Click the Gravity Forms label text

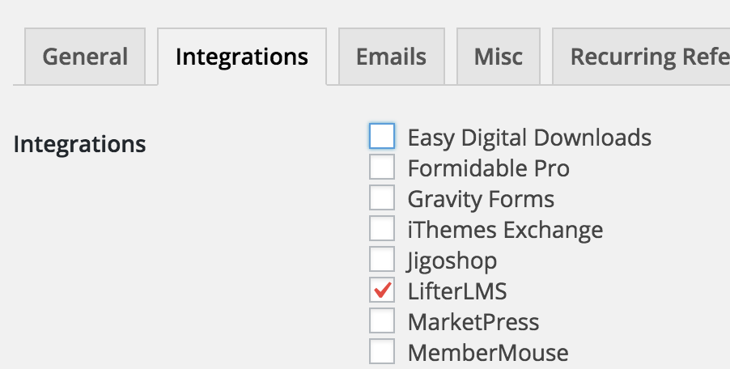pyautogui.click(x=481, y=199)
